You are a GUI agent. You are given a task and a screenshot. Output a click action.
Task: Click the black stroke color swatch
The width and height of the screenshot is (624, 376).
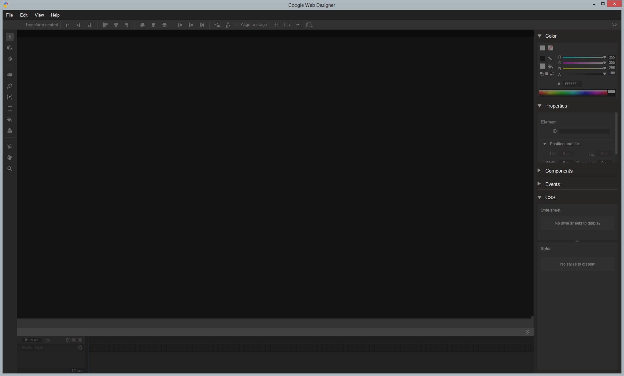click(542, 58)
